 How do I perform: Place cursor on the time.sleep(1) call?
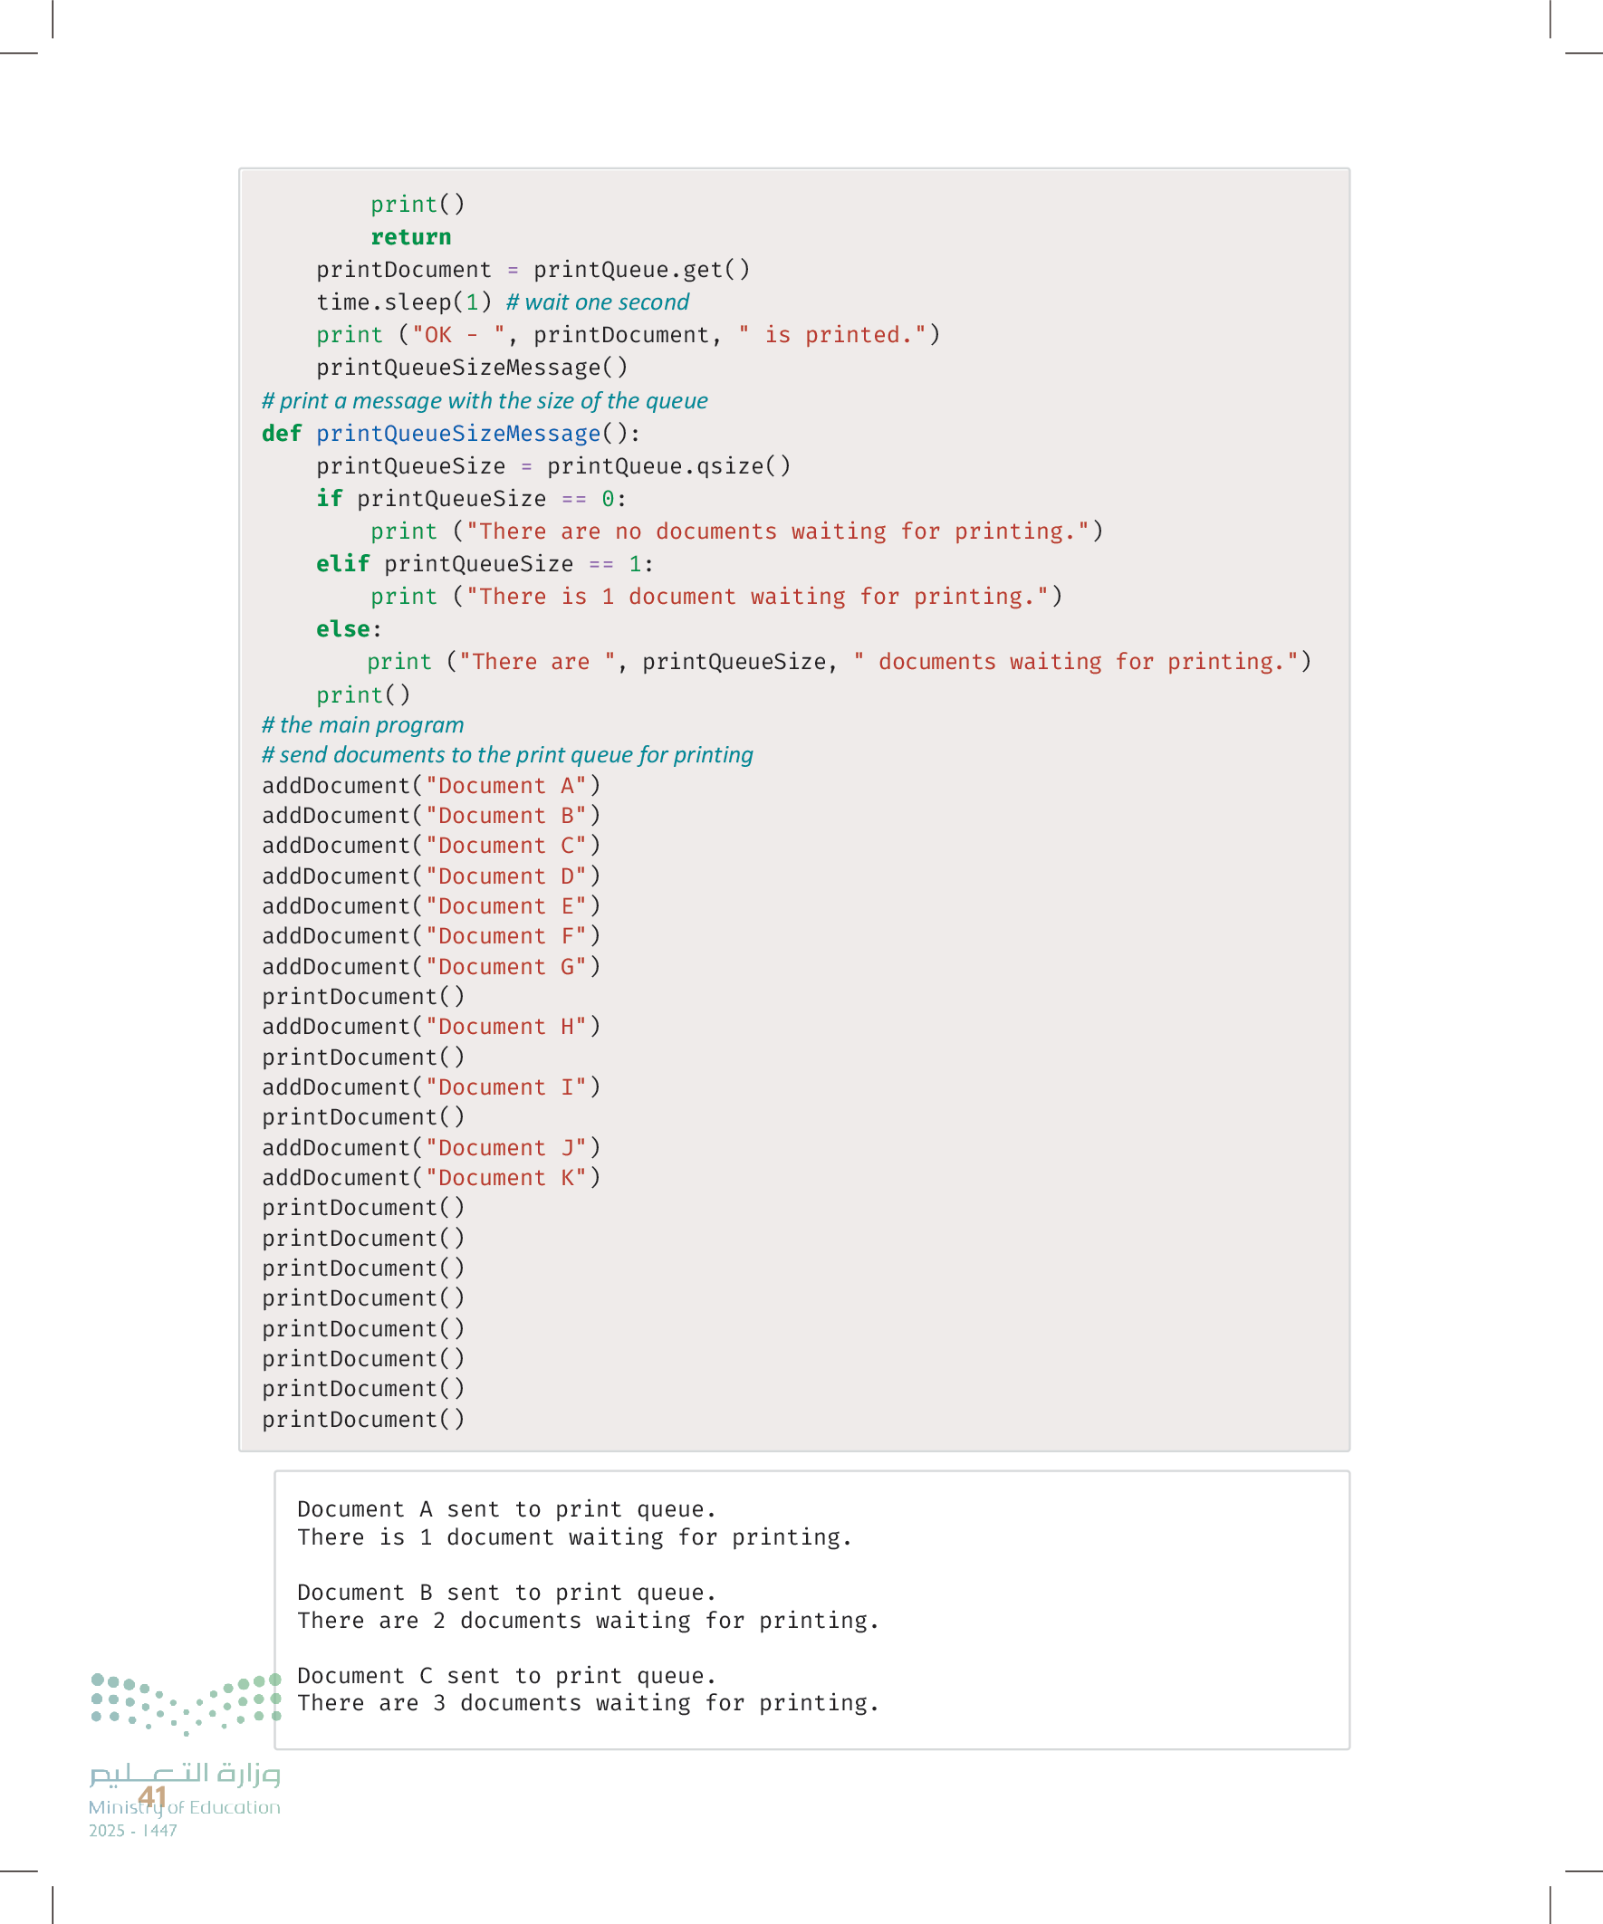(403, 302)
